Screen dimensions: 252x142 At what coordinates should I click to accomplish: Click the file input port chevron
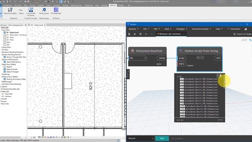click(145, 58)
